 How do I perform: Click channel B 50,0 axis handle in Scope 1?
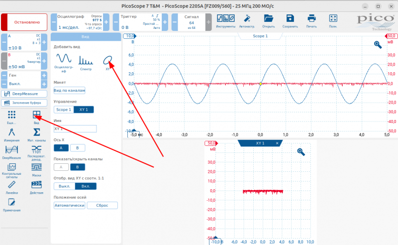(x=391, y=36)
